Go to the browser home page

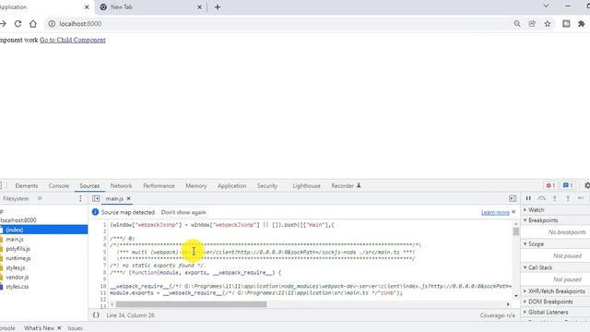point(33,24)
